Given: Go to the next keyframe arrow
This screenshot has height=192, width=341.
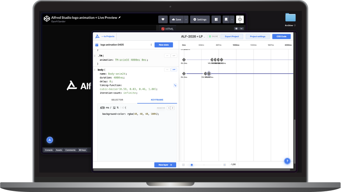Looking at the screenshot, I should (x=173, y=108).
